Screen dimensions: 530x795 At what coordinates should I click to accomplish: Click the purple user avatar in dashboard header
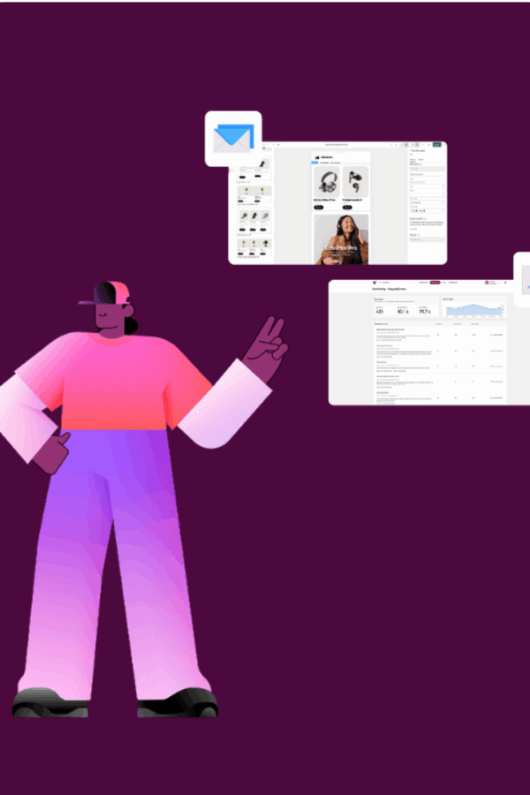point(487,283)
